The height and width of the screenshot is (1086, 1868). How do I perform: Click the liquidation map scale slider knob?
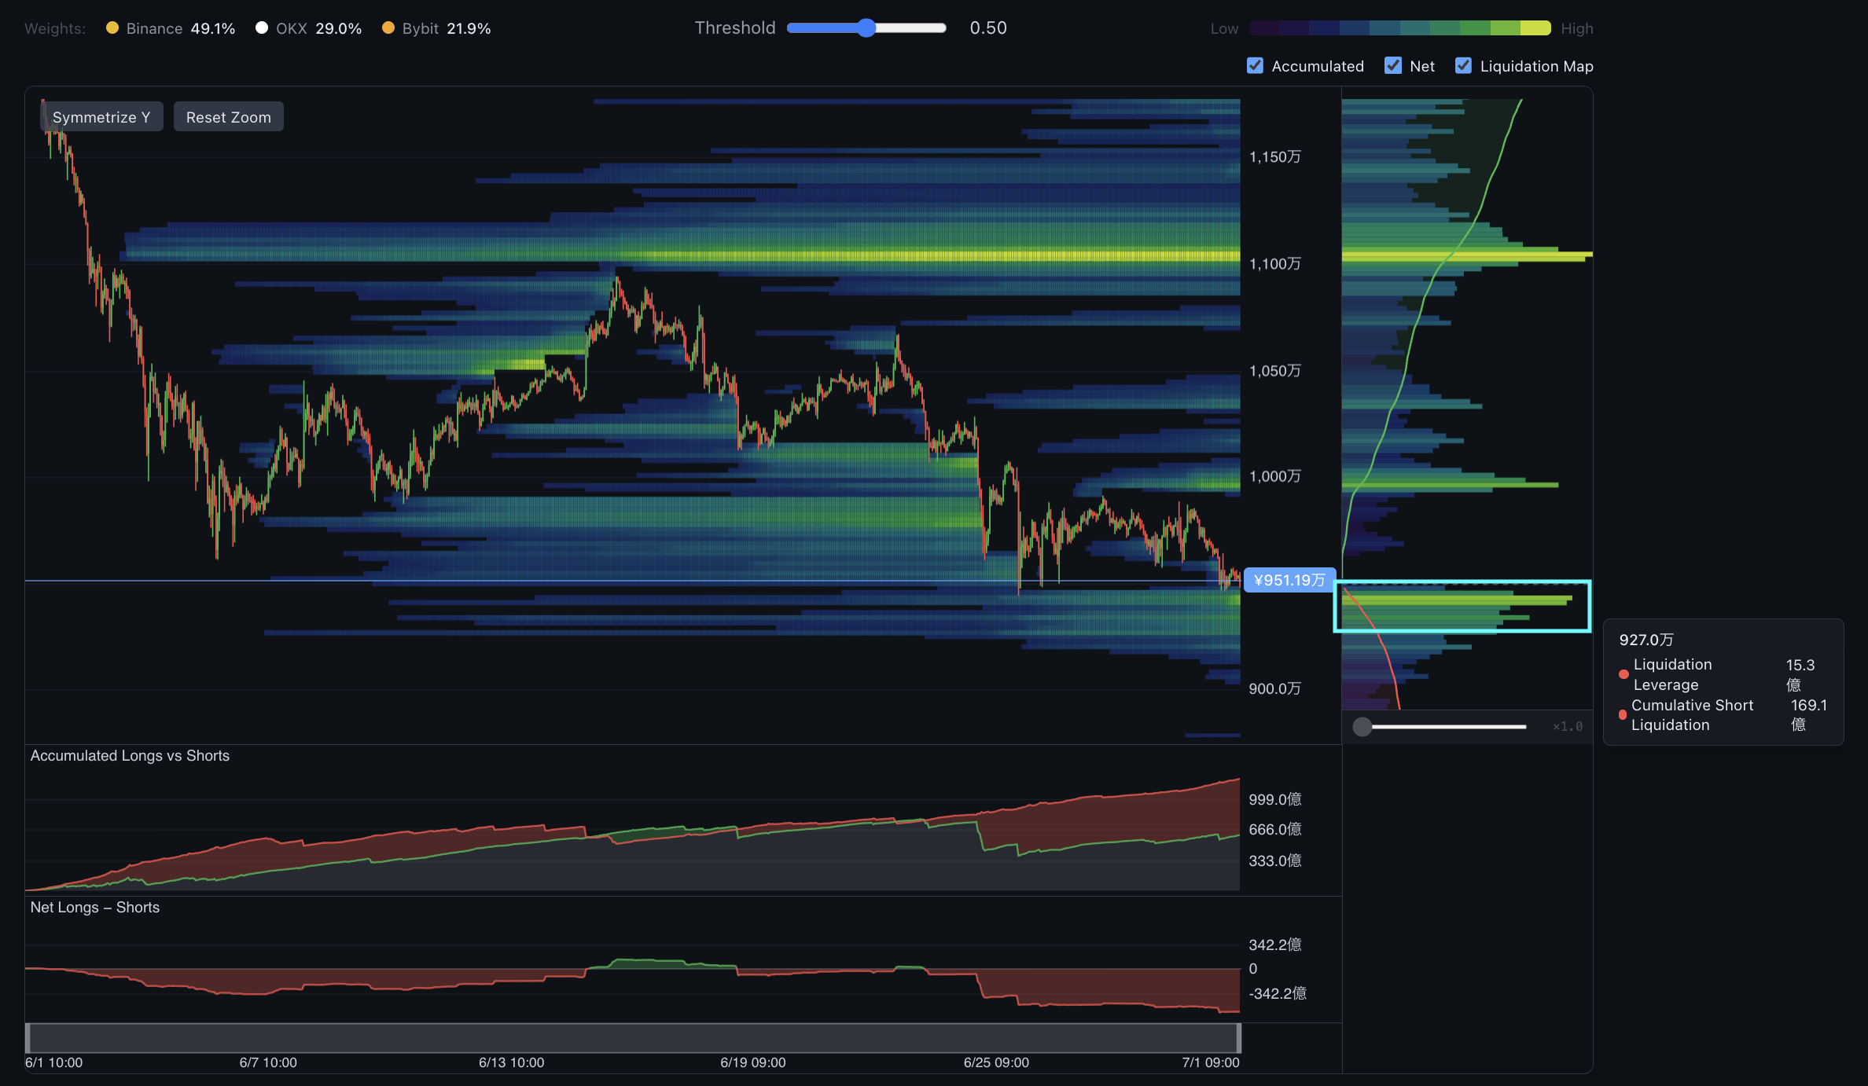1362,727
